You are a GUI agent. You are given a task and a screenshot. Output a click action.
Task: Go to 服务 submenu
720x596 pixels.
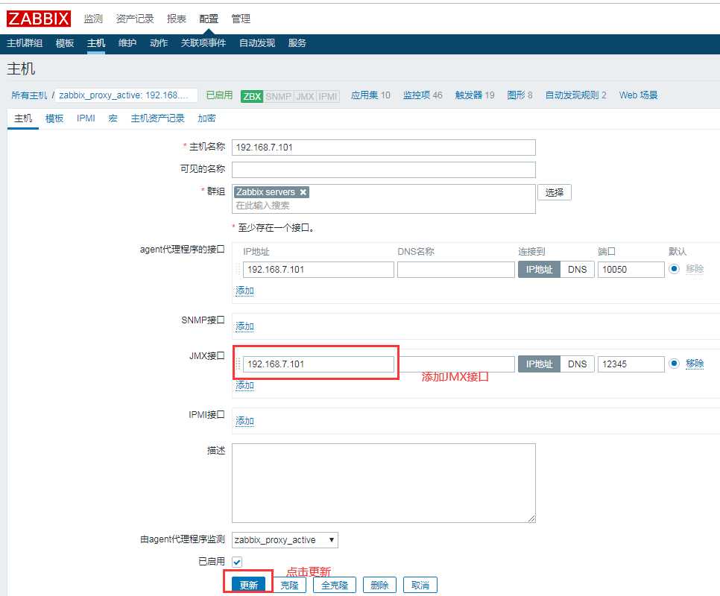pyautogui.click(x=297, y=43)
